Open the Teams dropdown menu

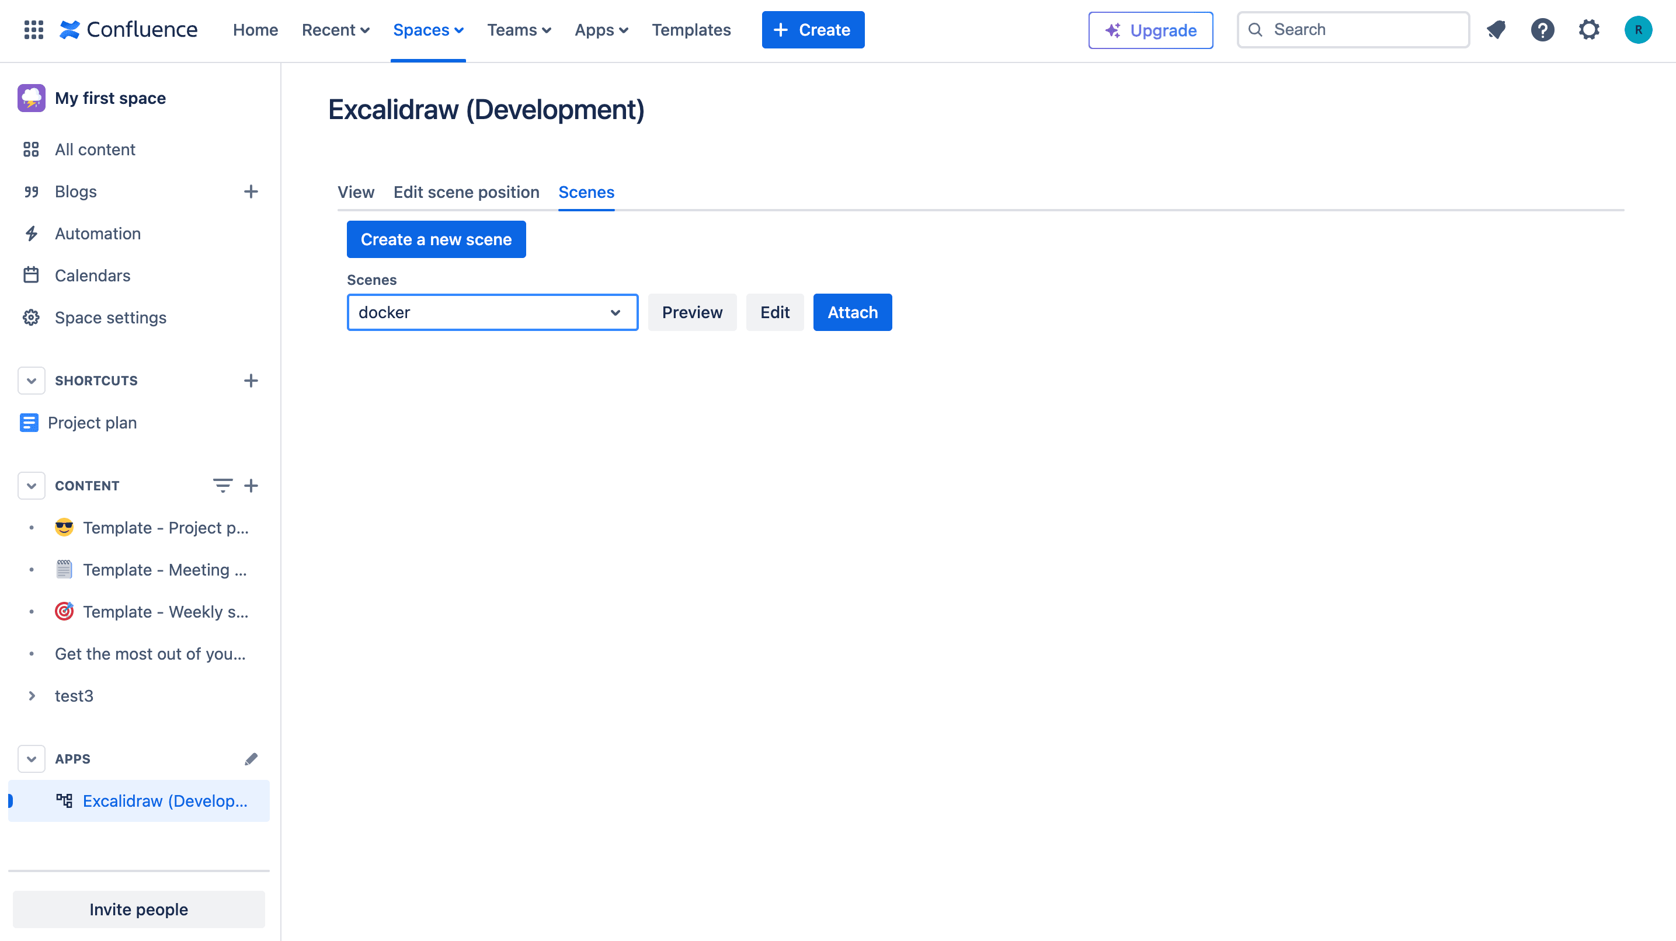pos(519,30)
